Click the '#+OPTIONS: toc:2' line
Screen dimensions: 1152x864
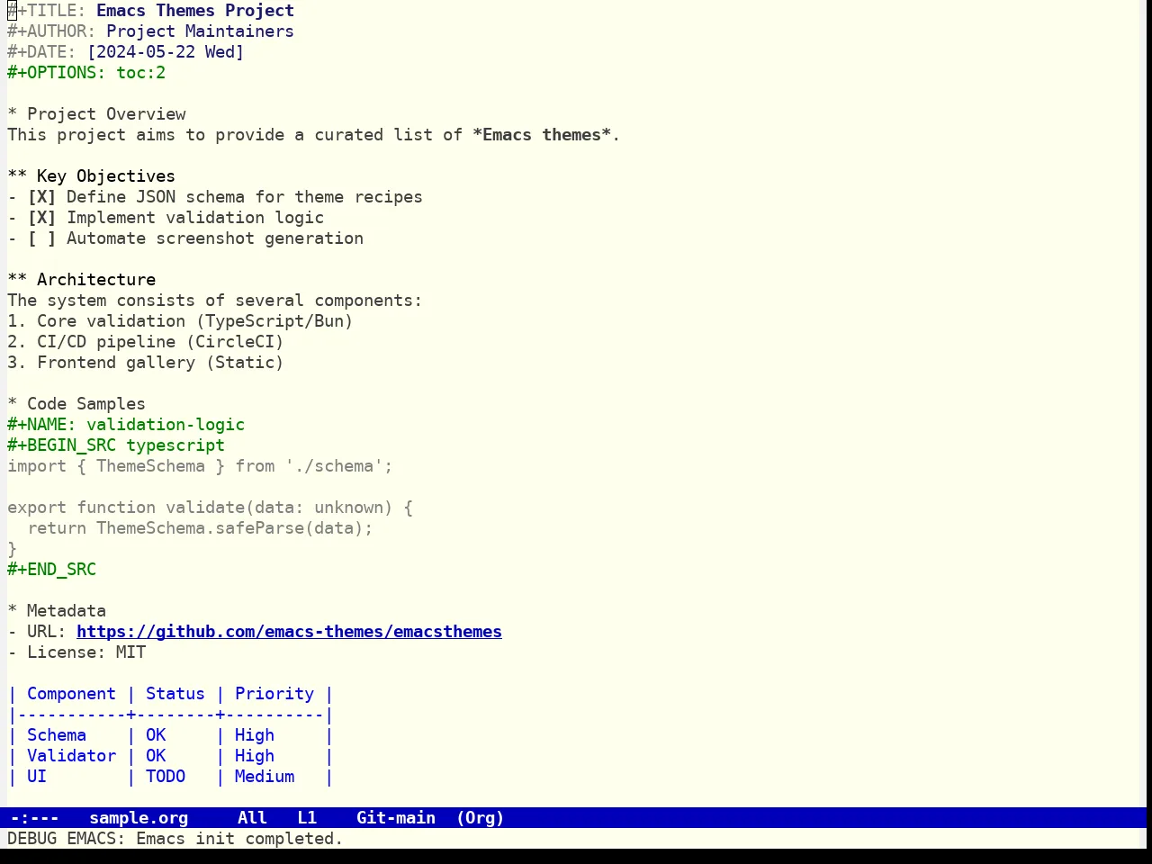[x=86, y=73]
